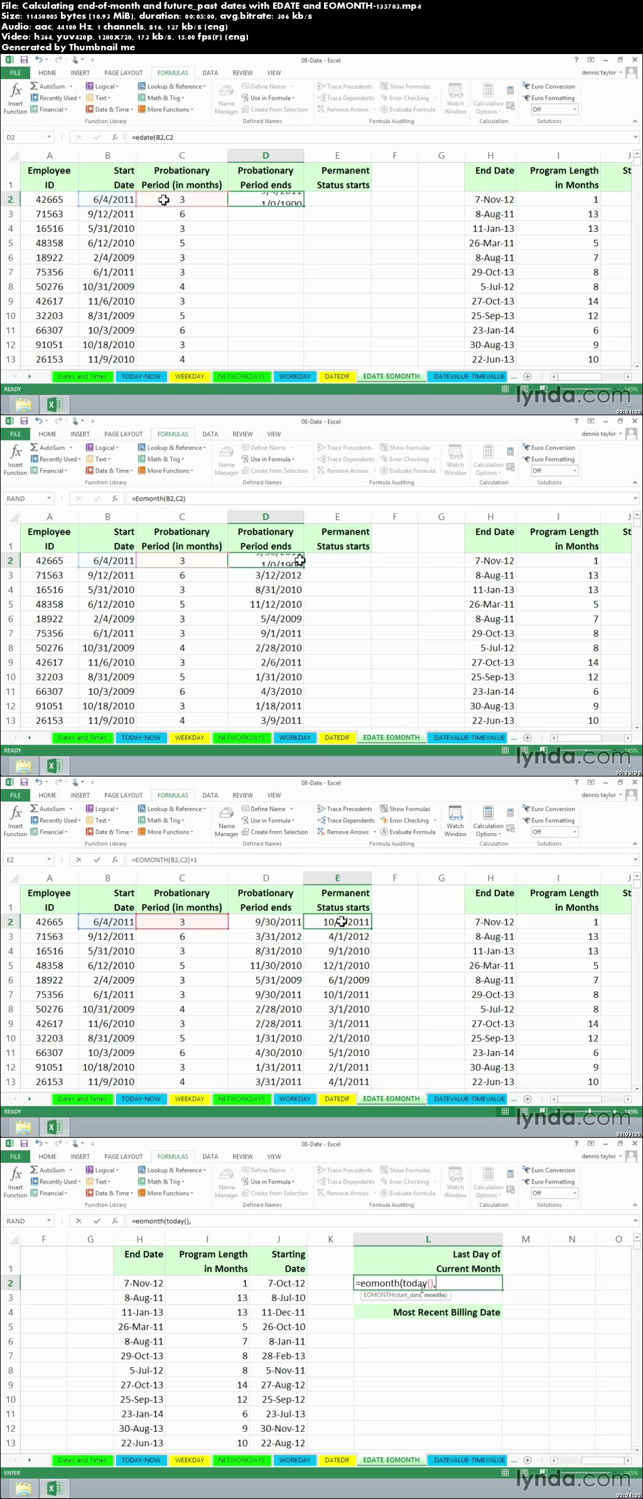This screenshot has height=1499, width=643.
Task: Open Lookup & Reference in the =Eomonth(B2,C2) window
Action: 172,448
